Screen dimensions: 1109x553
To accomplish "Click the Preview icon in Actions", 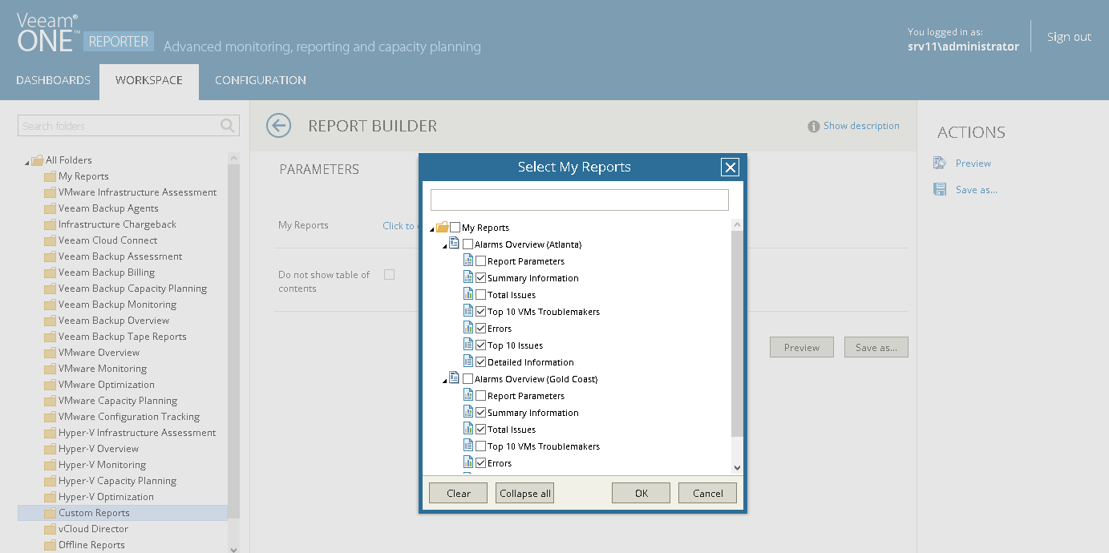I will tap(940, 163).
